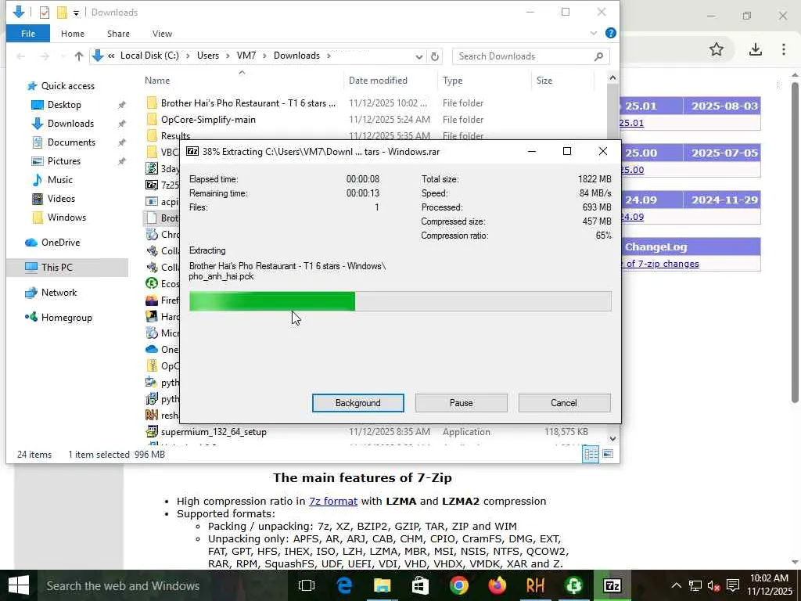Click Users in address breadcrumb

208,56
